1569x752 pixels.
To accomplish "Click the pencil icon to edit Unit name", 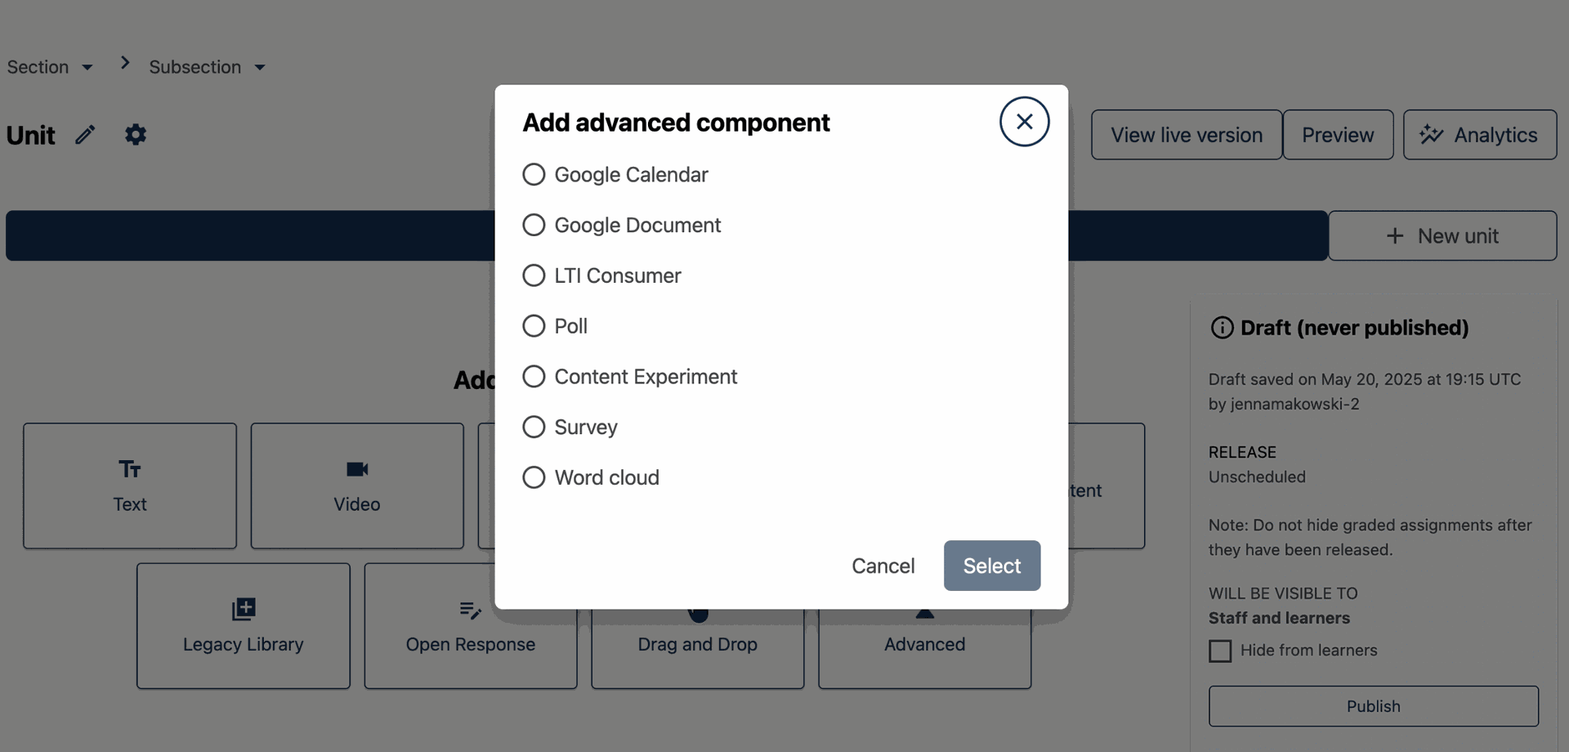I will pyautogui.click(x=85, y=135).
